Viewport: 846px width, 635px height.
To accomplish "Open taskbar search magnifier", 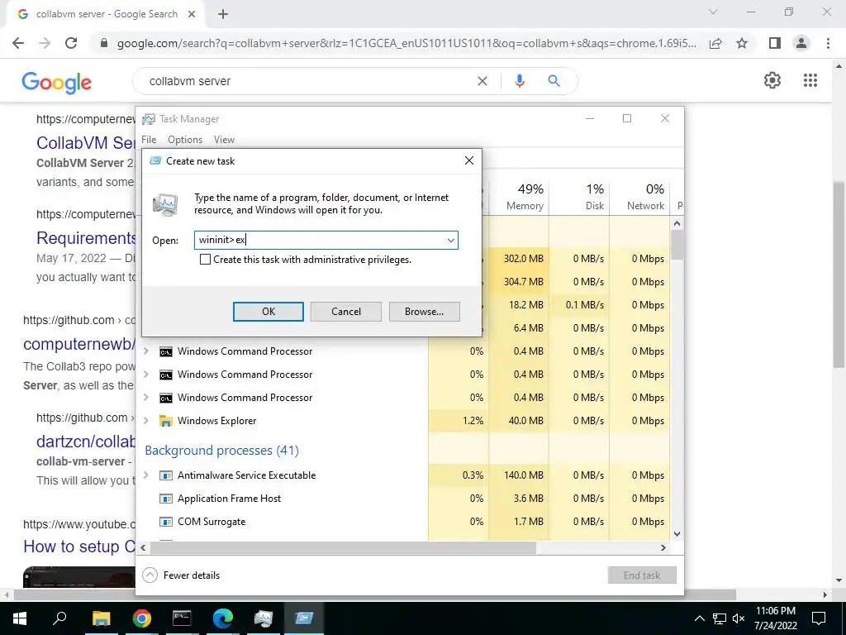I will pos(59,618).
